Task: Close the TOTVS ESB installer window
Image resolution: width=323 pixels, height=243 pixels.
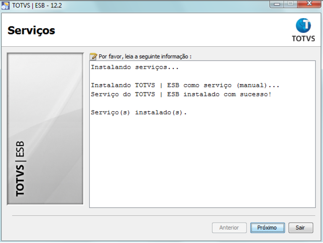Action: 309,4
